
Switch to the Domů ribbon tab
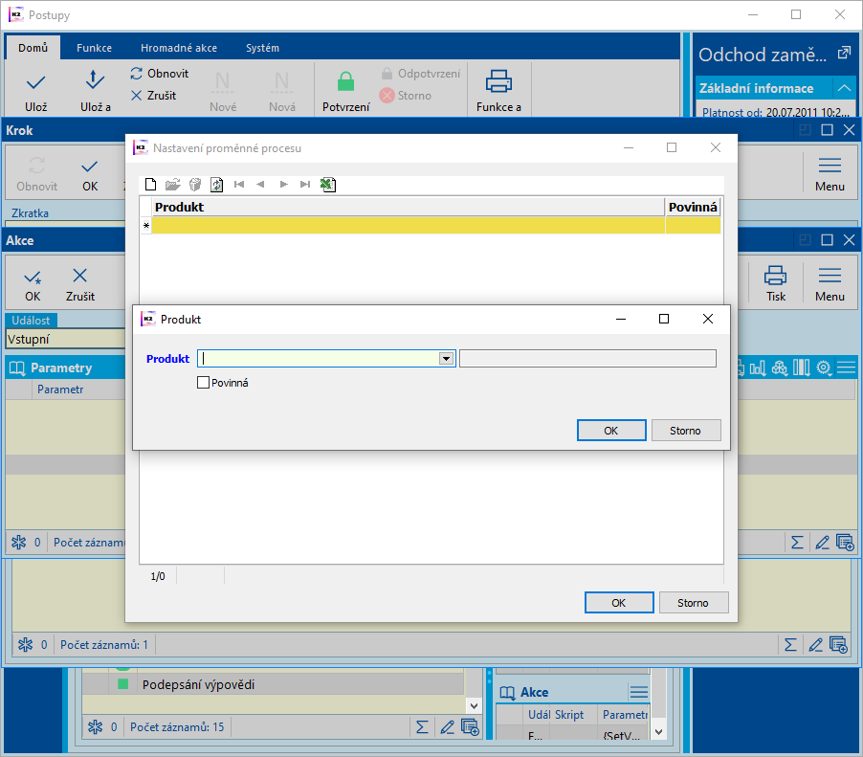click(33, 48)
